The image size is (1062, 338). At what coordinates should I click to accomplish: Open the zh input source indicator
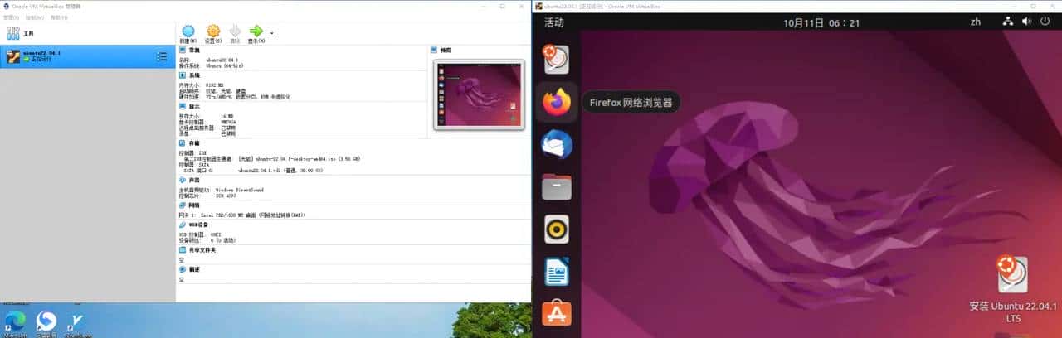click(975, 22)
